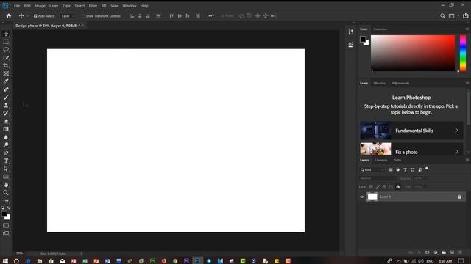Hide Layer 0 with the eye icon
Viewport: 471px width, 264px height.
click(x=361, y=197)
